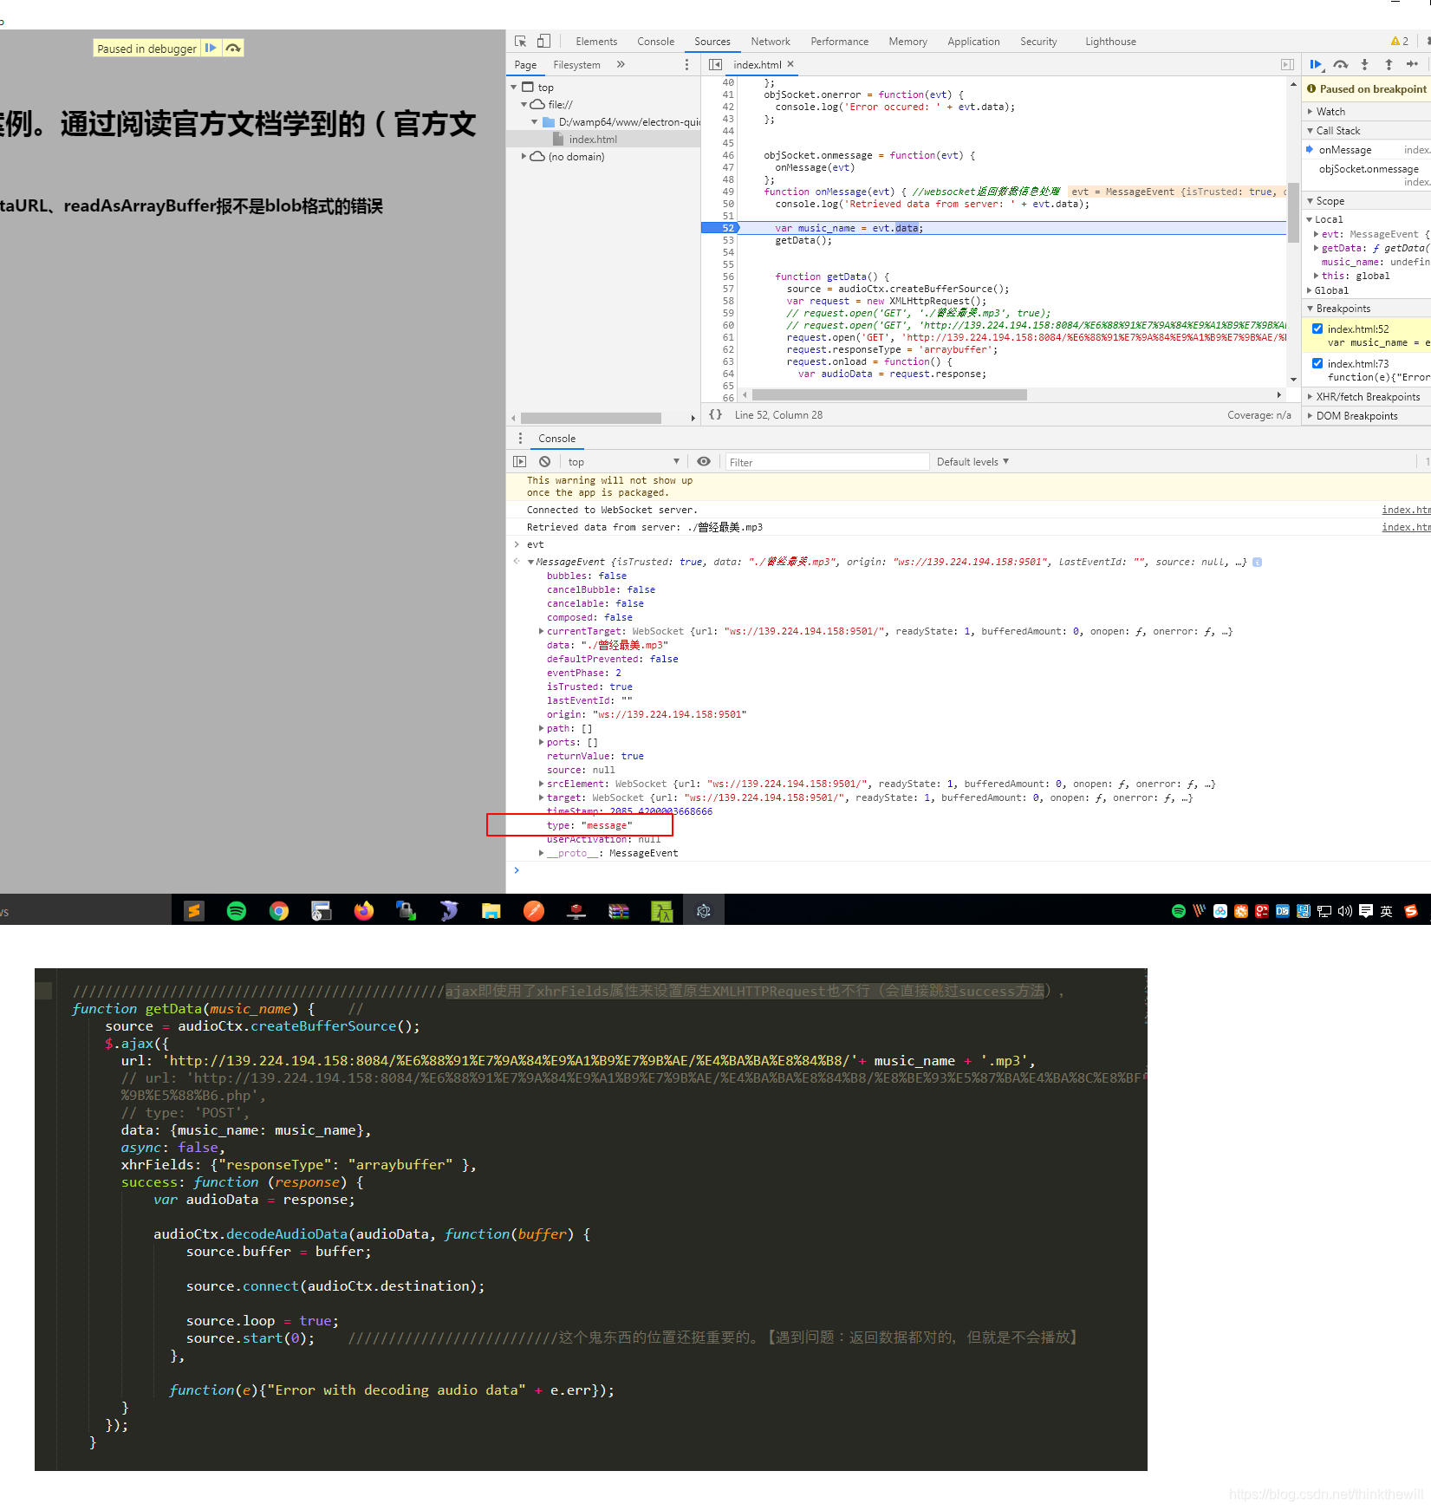This screenshot has width=1431, height=1510.
Task: Open the Electron app taskbar icon
Action: (704, 910)
